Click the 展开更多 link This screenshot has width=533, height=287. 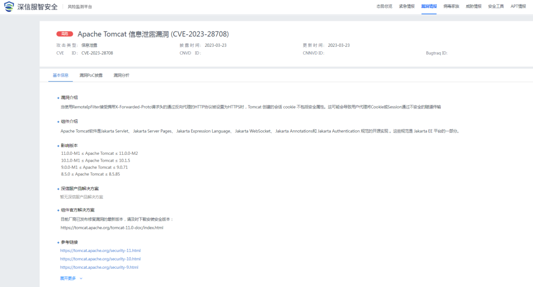pos(68,279)
